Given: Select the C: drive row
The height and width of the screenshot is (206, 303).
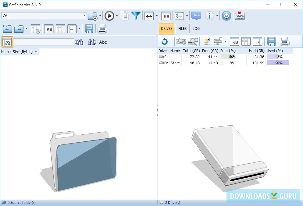Looking at the screenshot, I should 225,57.
